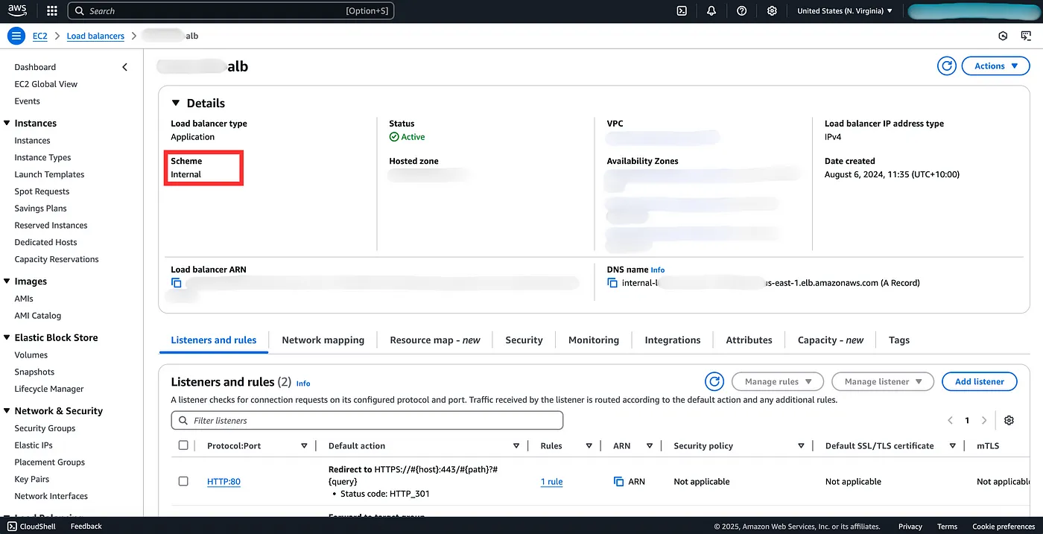Click the AWS logo home icon
Image resolution: width=1043 pixels, height=534 pixels.
tap(18, 10)
